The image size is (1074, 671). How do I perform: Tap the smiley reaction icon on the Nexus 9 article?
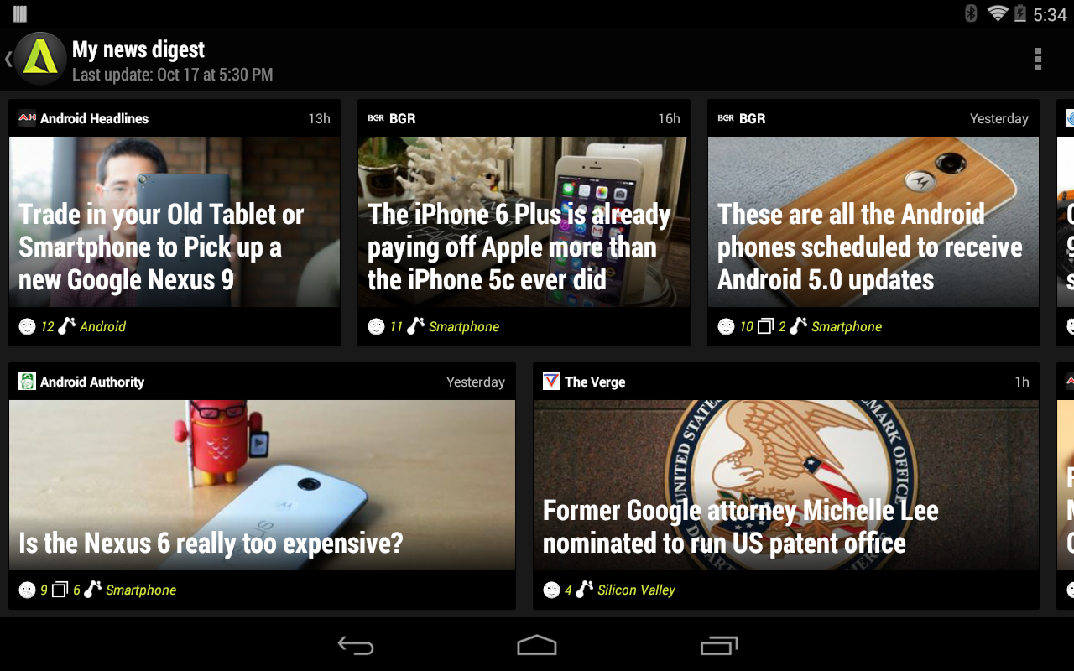tap(28, 326)
